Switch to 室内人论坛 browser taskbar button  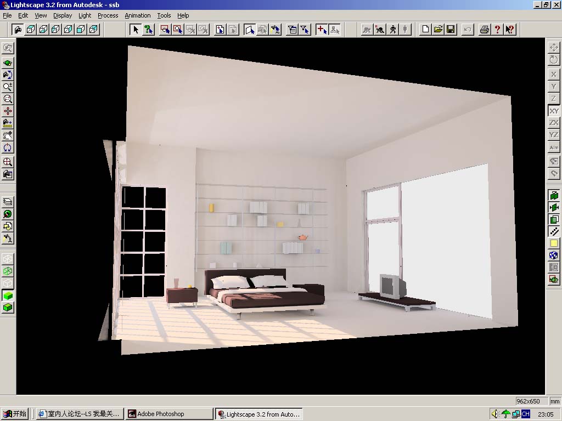[x=80, y=414]
